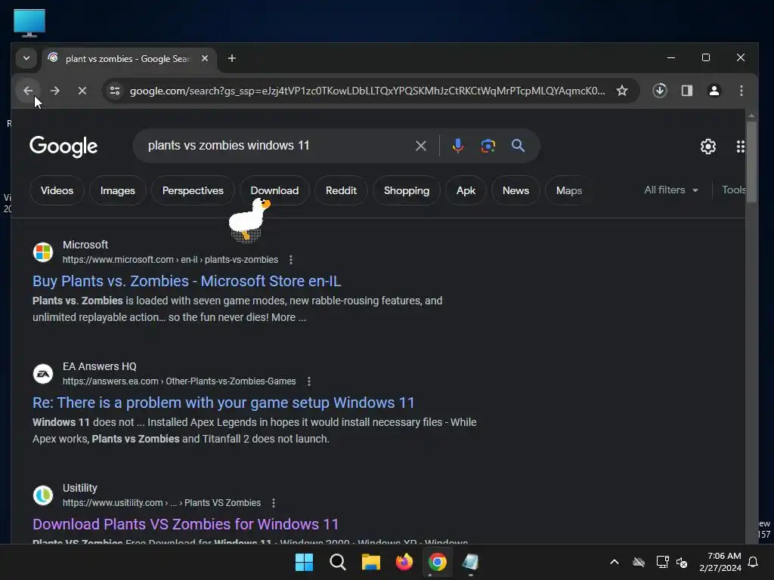
Task: Open Download Plants VS Zombies for Windows 11
Action: 186,524
